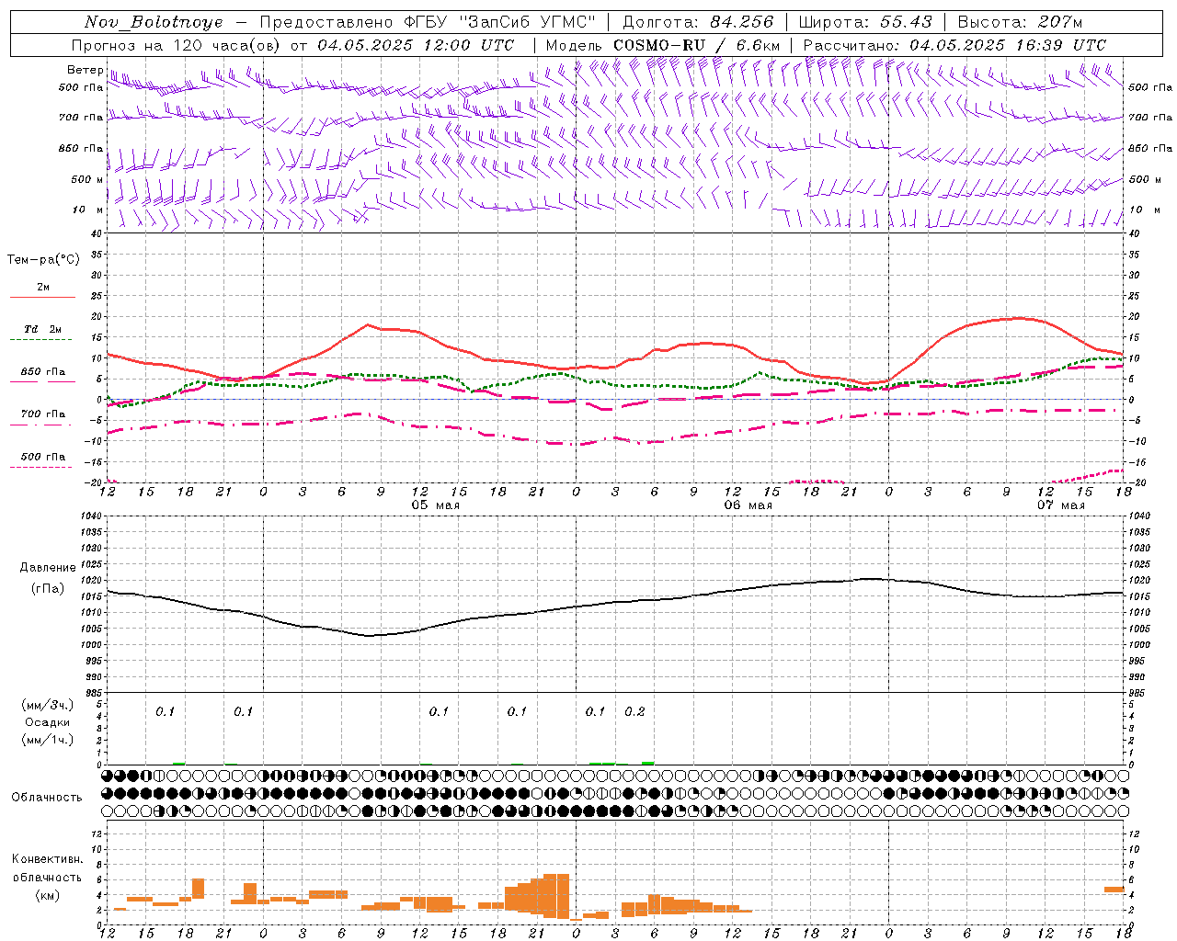Click the Облачность row label
The width and height of the screenshot is (1177, 941).
pyautogui.click(x=47, y=797)
